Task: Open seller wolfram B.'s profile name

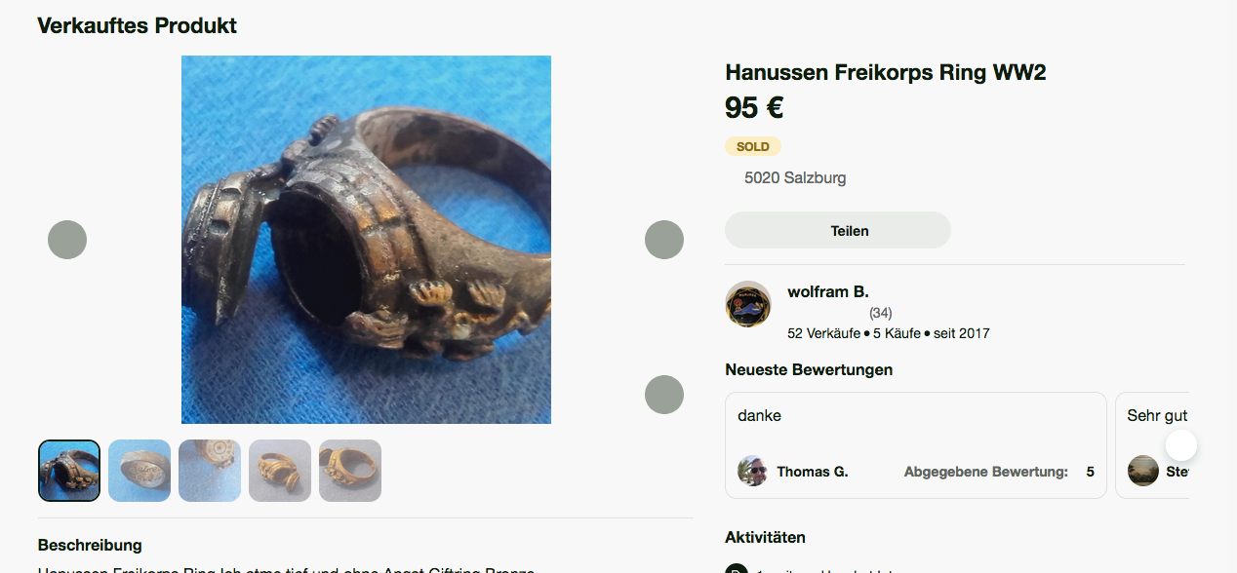Action: click(828, 292)
